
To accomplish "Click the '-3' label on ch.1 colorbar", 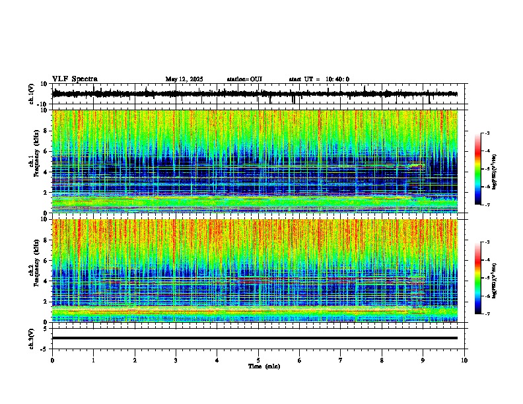I will pyautogui.click(x=487, y=133).
